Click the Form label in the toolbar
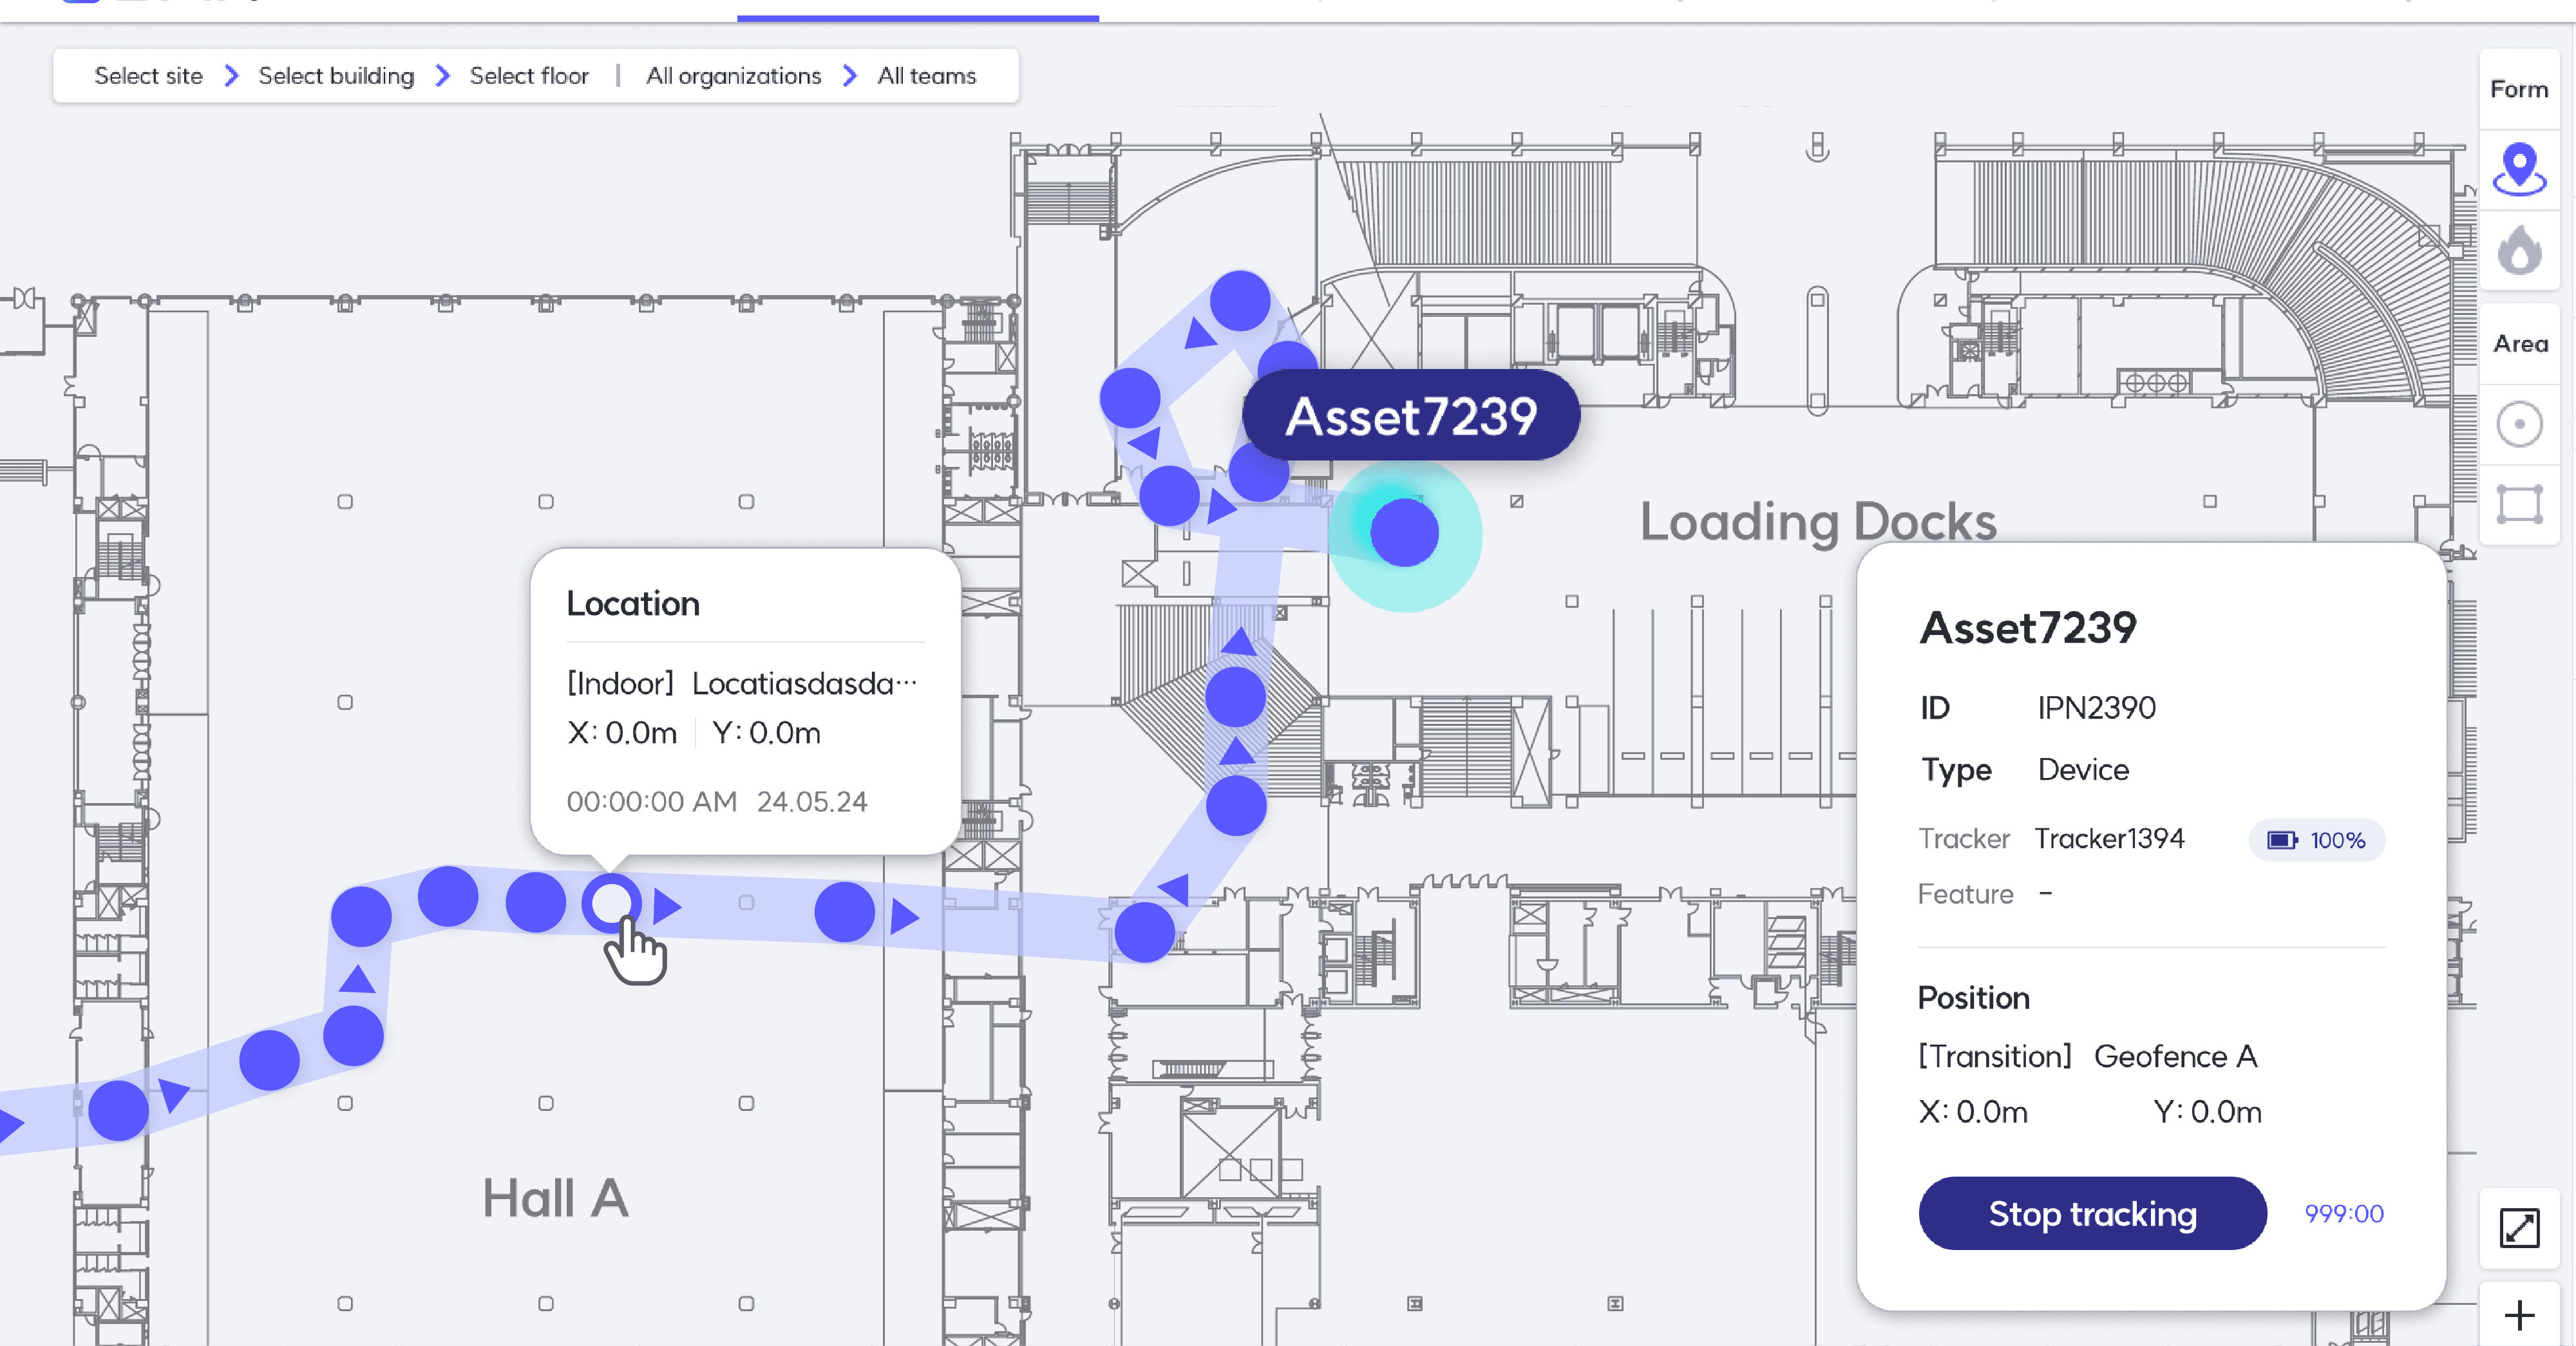The image size is (2576, 1346). pyautogui.click(x=2518, y=90)
